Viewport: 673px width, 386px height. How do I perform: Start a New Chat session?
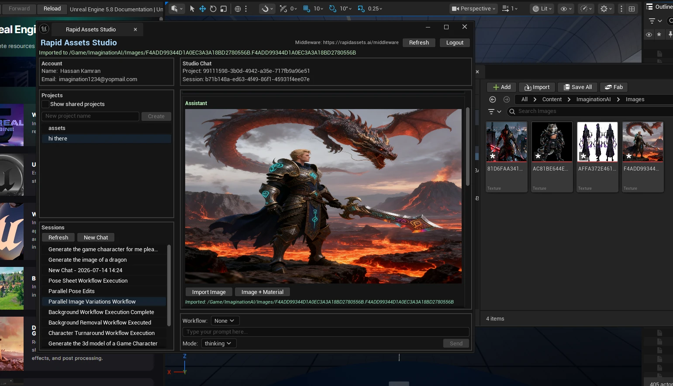[96, 238]
